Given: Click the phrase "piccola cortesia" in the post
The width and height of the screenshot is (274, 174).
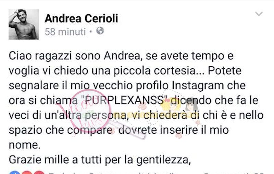Looking at the screenshot, I should click(x=158, y=71).
